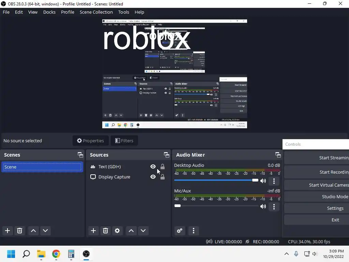Open OBS Settings
This screenshot has width=349, height=262.
tap(317, 208)
